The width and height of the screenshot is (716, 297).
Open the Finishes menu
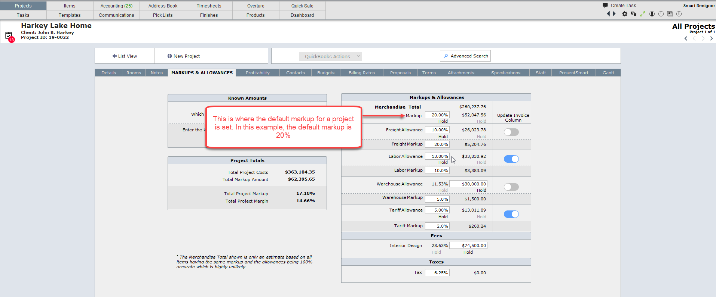pos(209,15)
